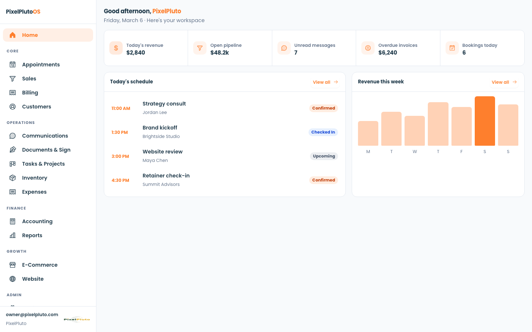Screen dimensions: 532x332
Task: Click Brightside Studio client name
Action: click(161, 136)
